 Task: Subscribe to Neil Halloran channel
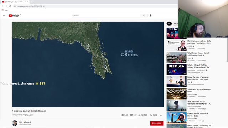coord(157,123)
